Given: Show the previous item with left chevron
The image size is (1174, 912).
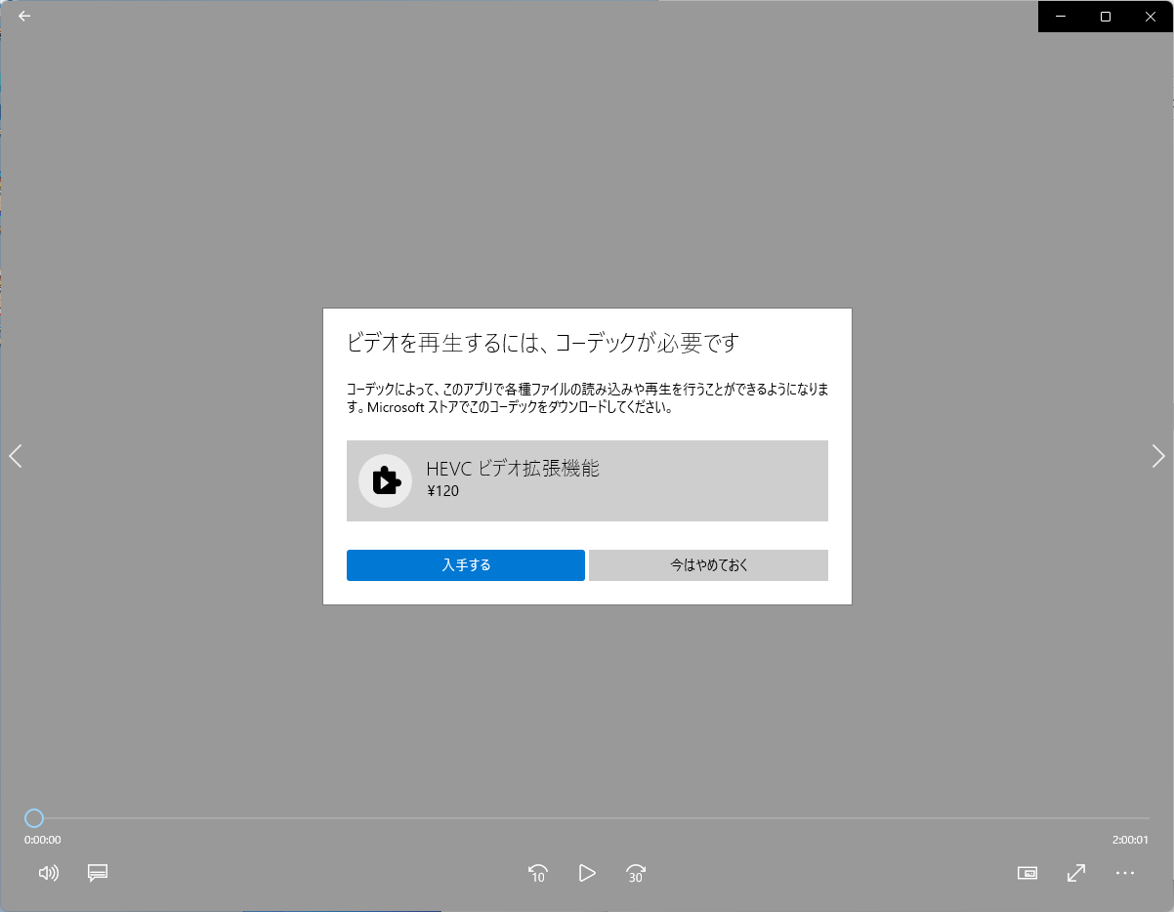Looking at the screenshot, I should 16,456.
